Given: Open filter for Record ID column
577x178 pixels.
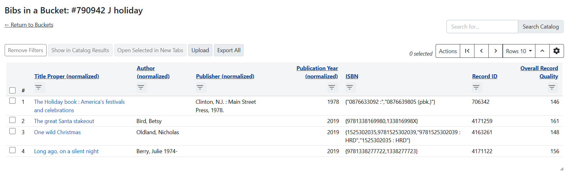Looking at the screenshot, I should point(476,88).
